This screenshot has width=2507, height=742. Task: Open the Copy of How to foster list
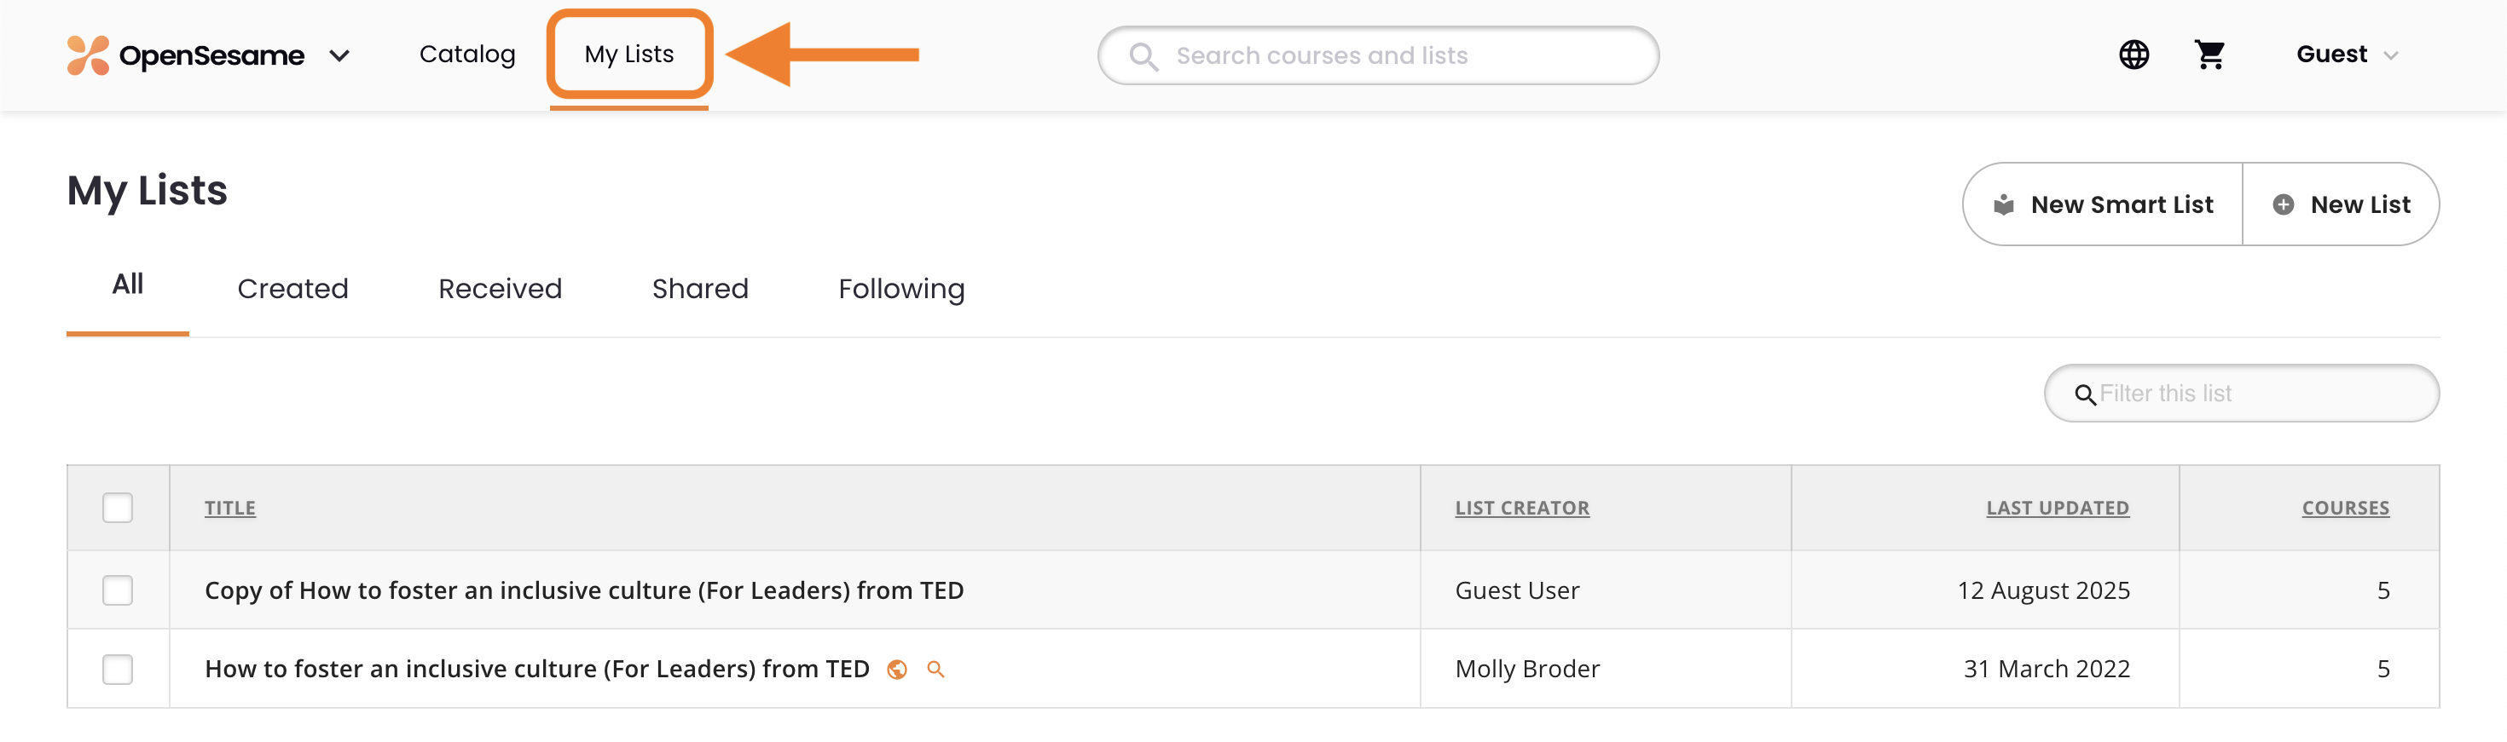(x=584, y=590)
